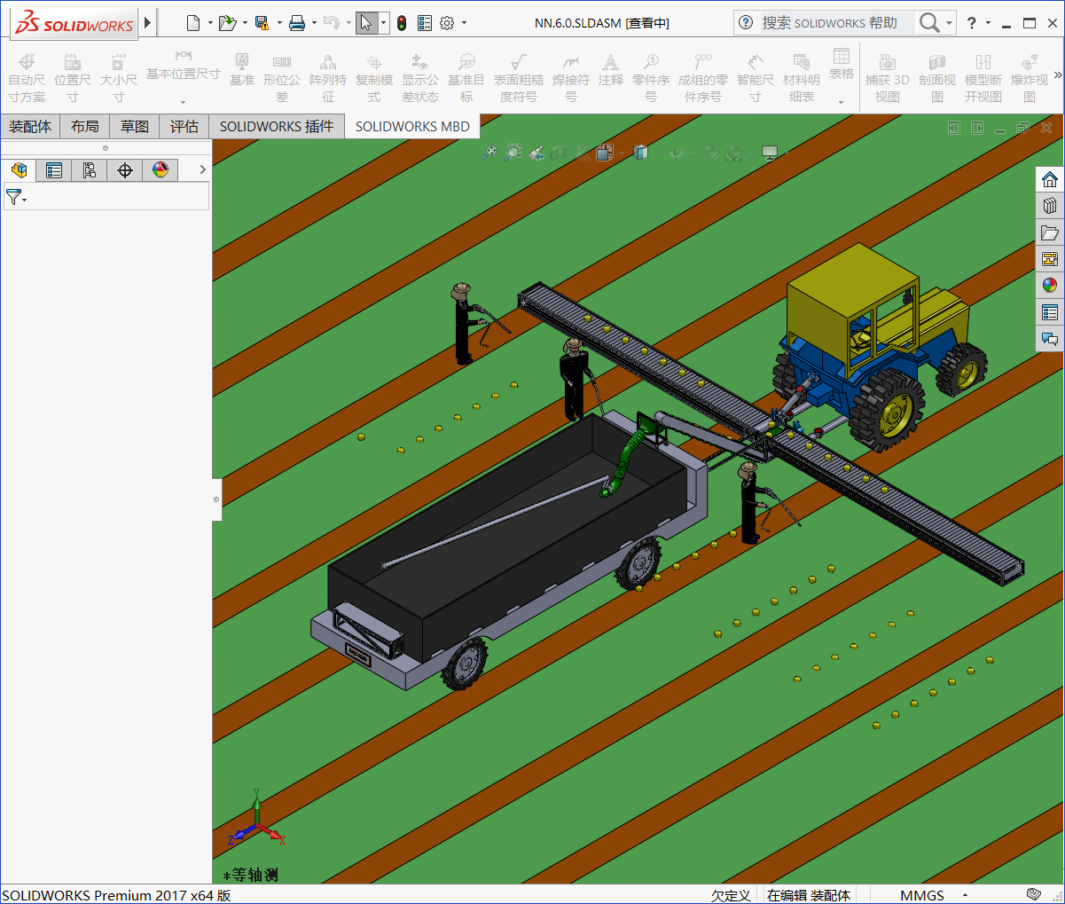Click the View Orientation cube icon

[x=605, y=153]
